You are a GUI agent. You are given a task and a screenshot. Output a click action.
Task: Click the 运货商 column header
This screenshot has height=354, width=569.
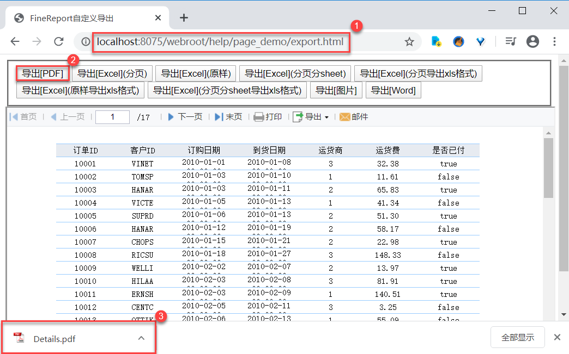(x=331, y=150)
